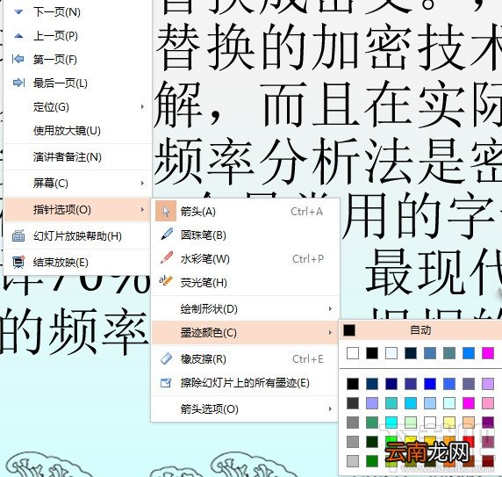Viewport: 502px width, 477px height.
Task: Click the End Show screen icon
Action: [18, 262]
